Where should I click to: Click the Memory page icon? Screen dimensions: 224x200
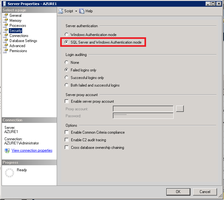tap(5, 21)
